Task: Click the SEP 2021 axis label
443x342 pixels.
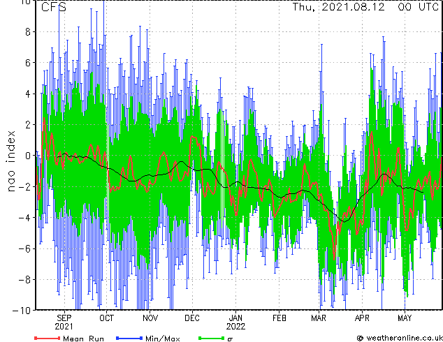Action: pos(64,322)
